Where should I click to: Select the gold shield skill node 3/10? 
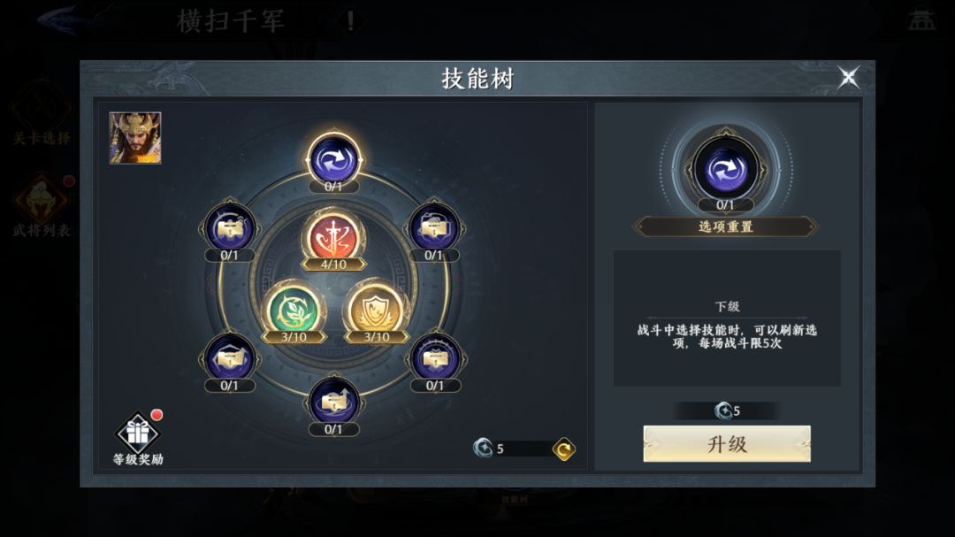pos(376,311)
